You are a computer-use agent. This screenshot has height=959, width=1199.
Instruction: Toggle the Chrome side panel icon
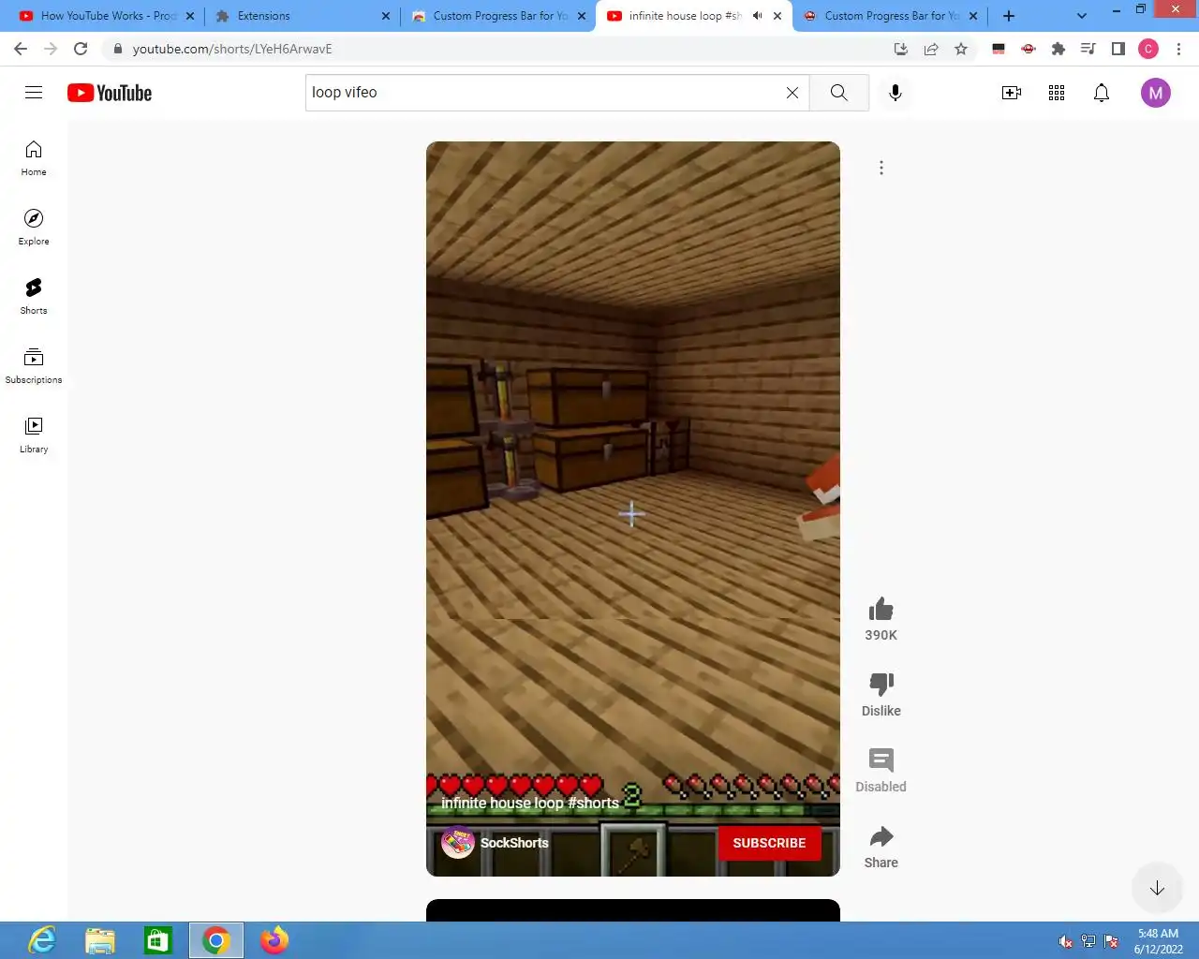pos(1118,49)
